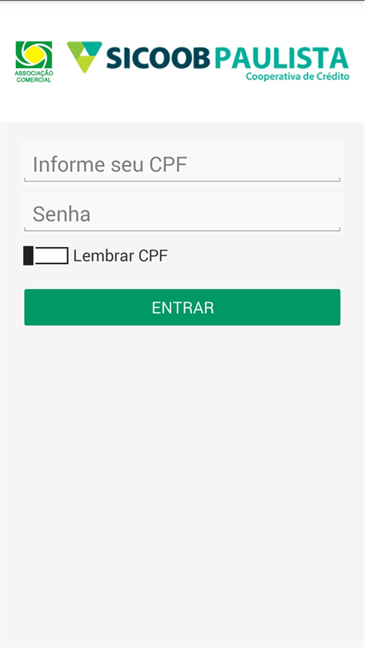Tap the green ENTRAR button
Screen dimensions: 365x648
(x=182, y=307)
